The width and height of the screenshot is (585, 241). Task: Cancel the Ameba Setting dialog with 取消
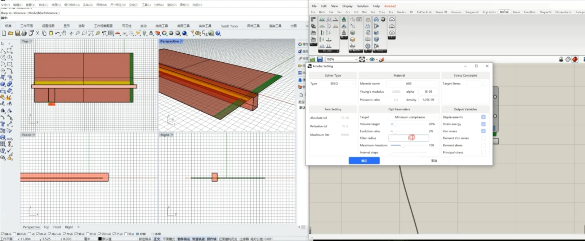click(434, 161)
